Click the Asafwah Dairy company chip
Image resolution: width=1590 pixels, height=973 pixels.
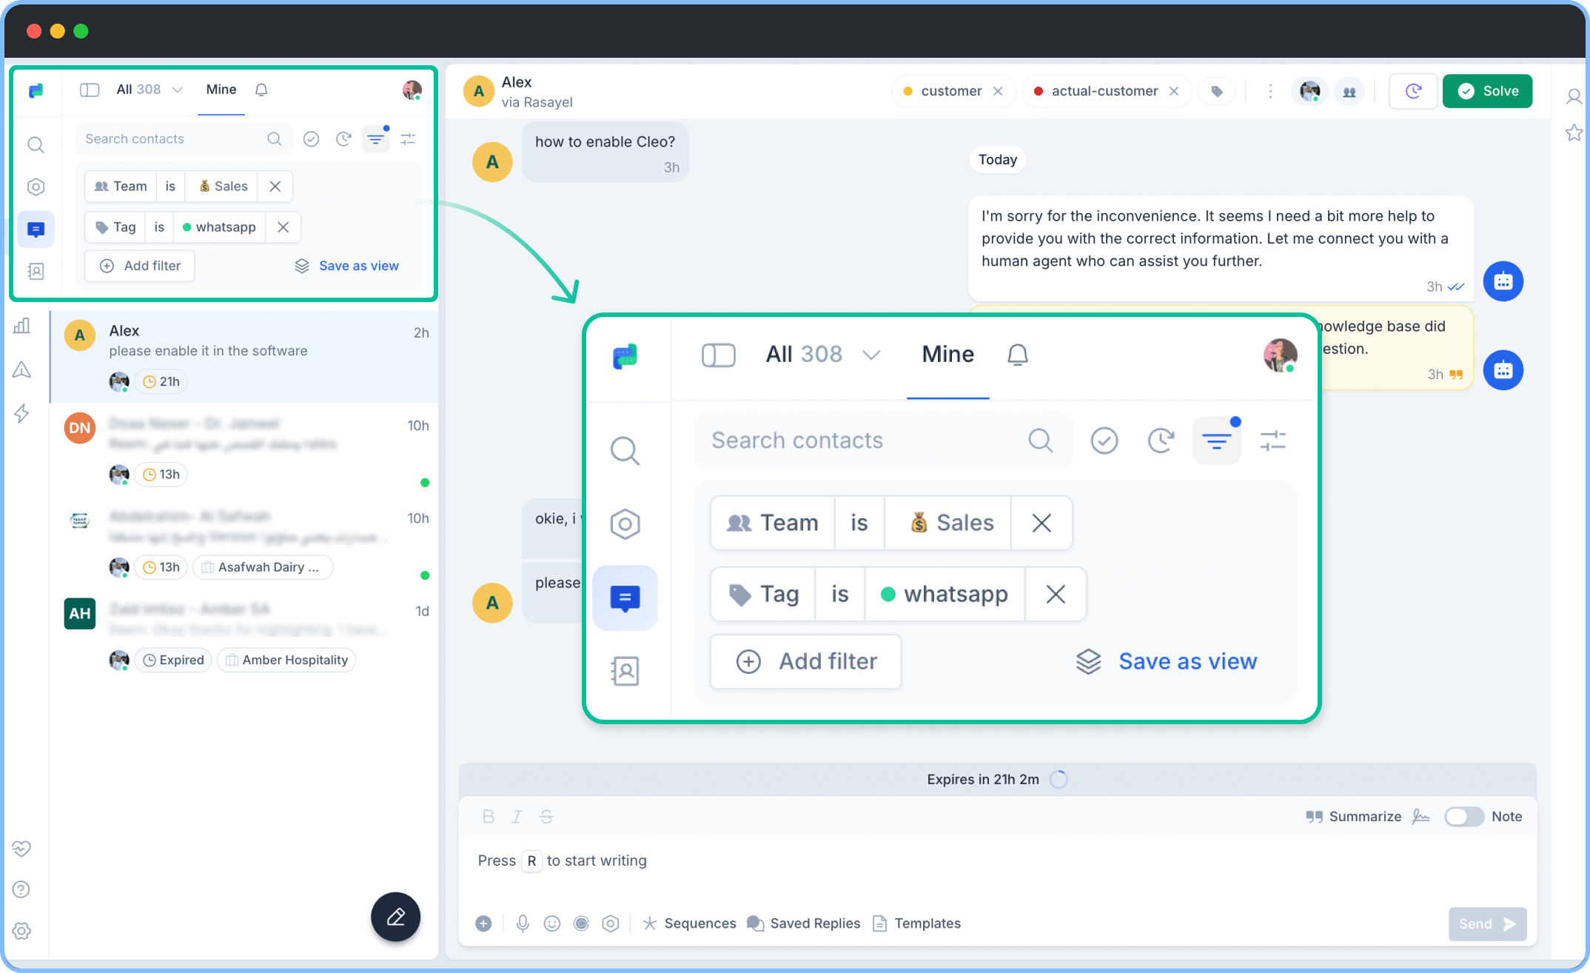tap(263, 567)
